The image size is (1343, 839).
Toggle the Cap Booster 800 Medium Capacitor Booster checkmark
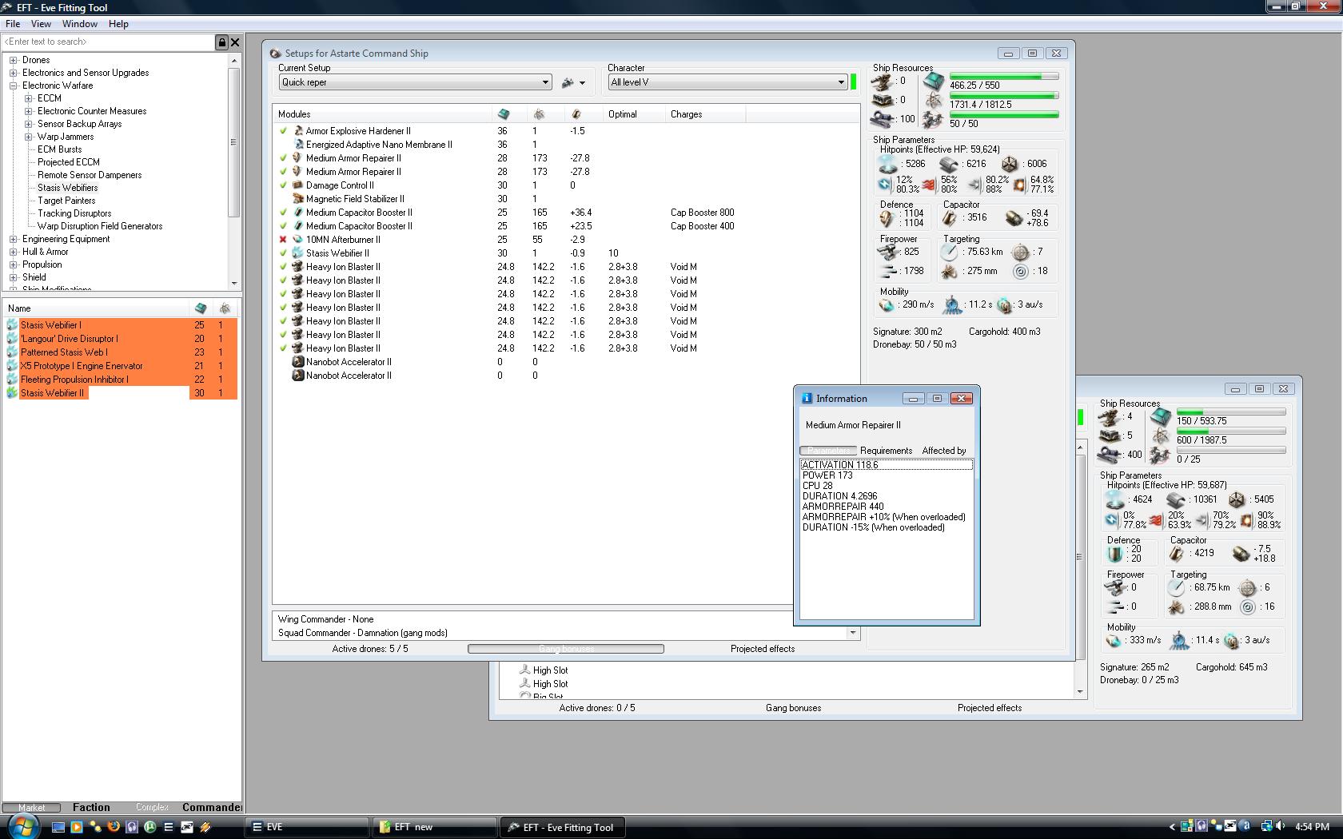[x=283, y=213]
